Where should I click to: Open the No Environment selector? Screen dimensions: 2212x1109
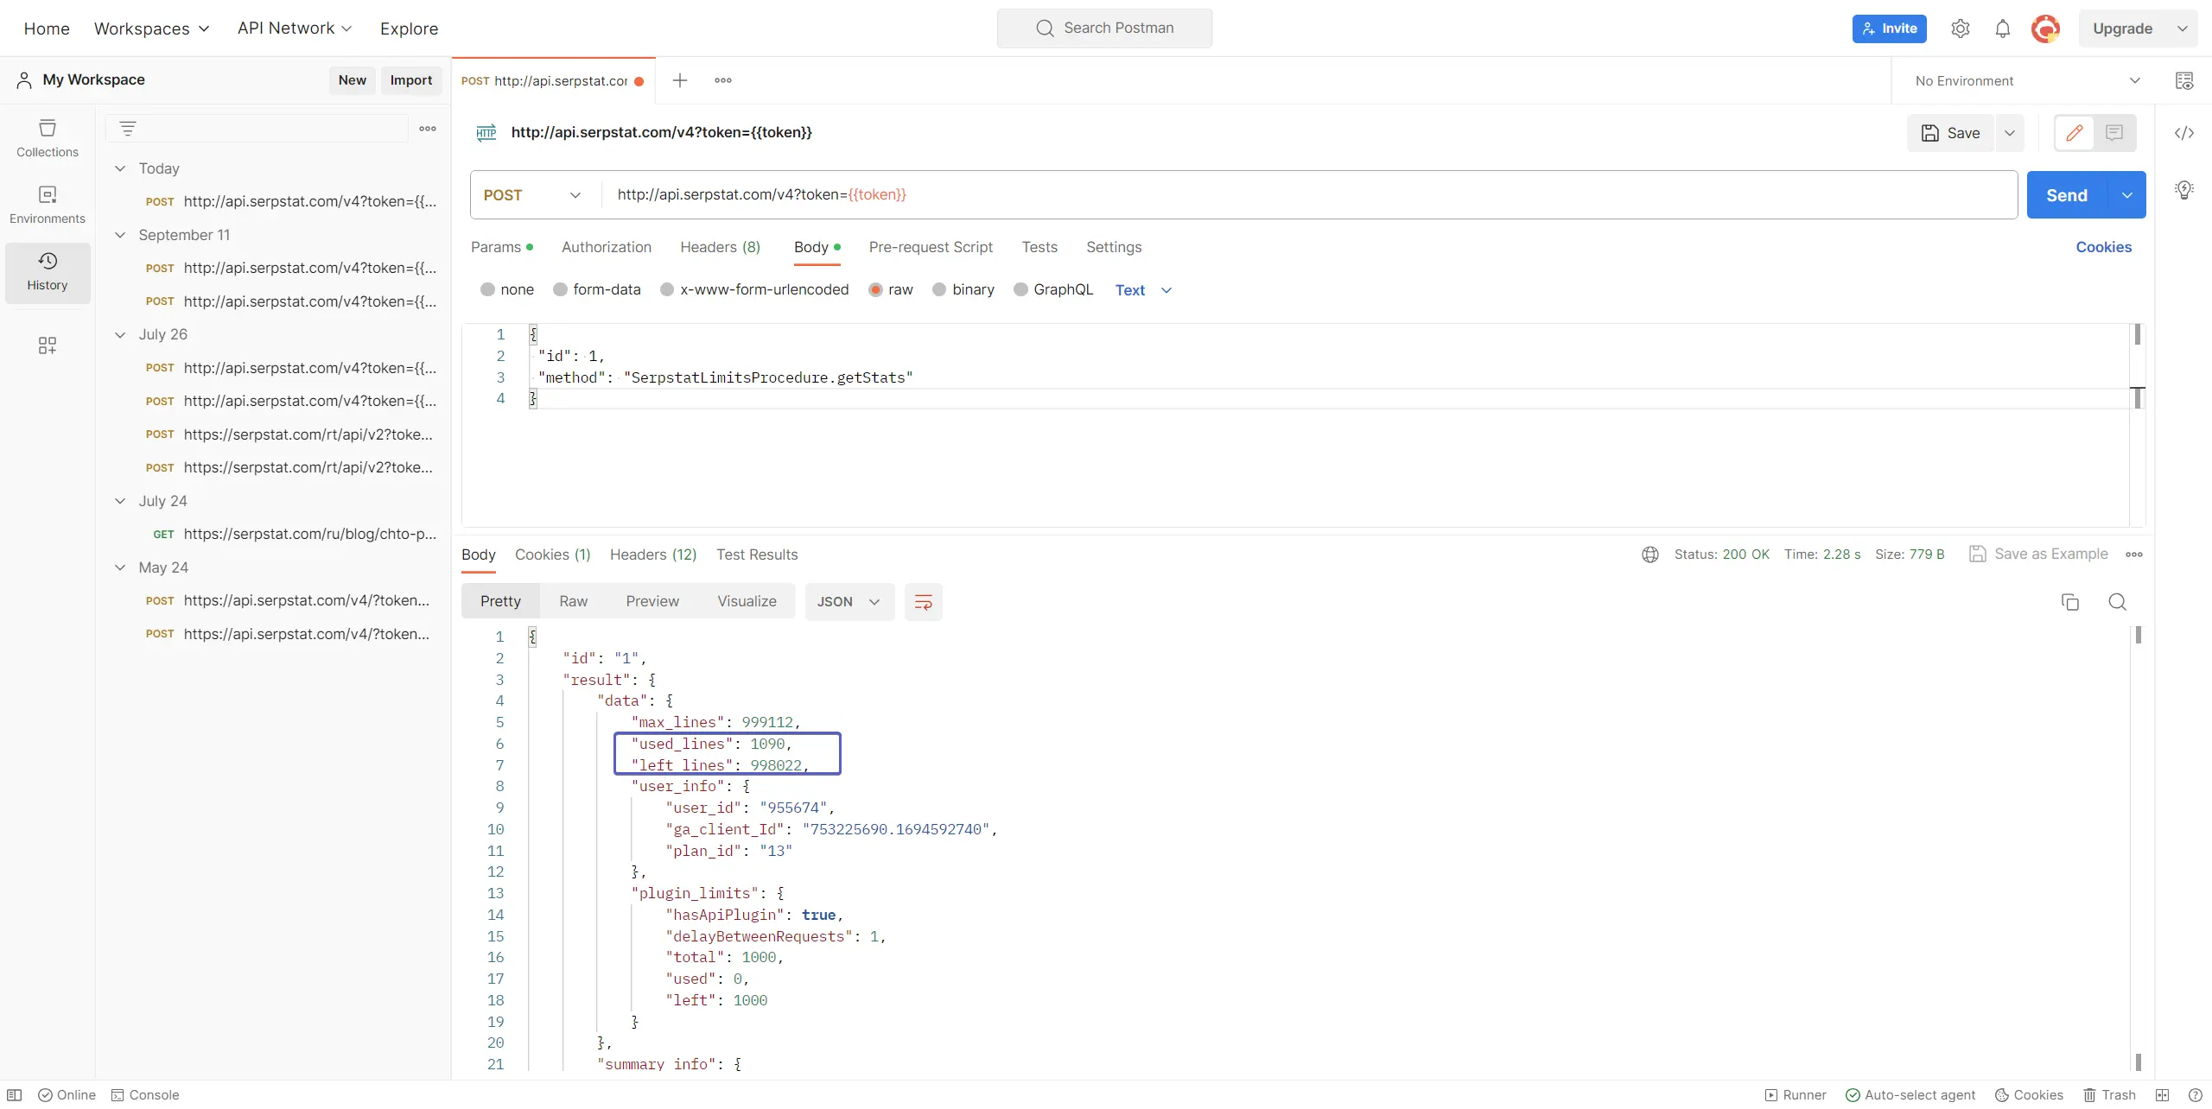coord(2027,80)
